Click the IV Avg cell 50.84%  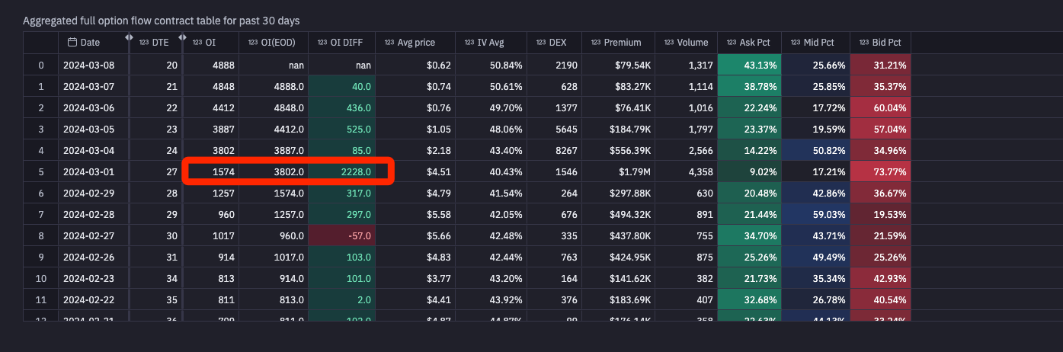pyautogui.click(x=491, y=66)
